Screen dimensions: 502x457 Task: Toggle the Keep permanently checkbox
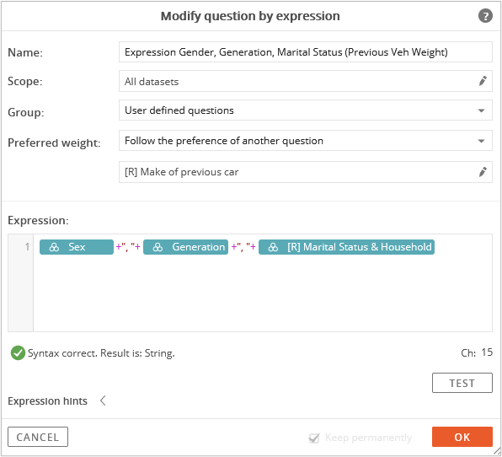(314, 438)
